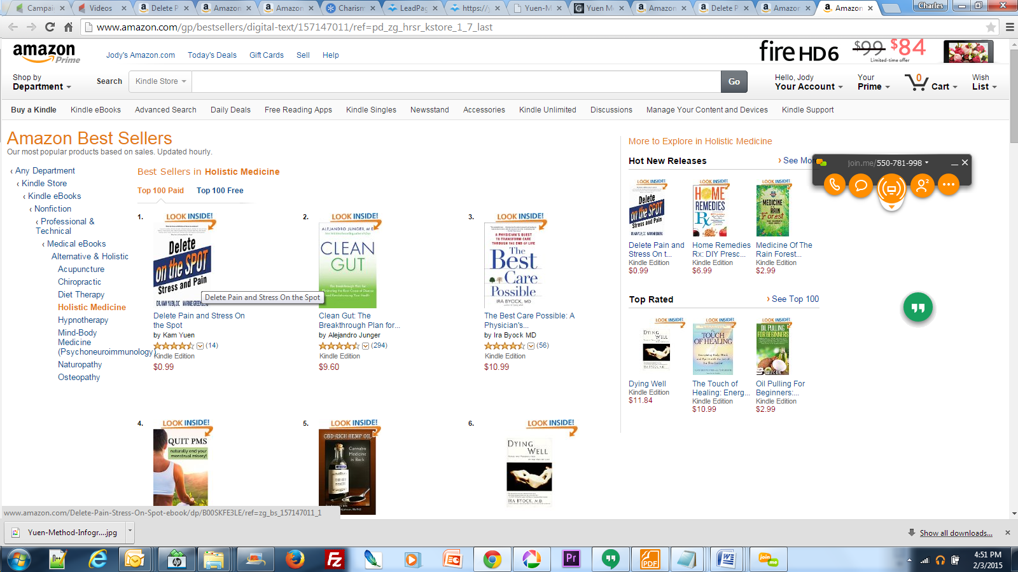This screenshot has height=572, width=1018.
Task: Click the join.me phone call icon
Action: (x=834, y=186)
